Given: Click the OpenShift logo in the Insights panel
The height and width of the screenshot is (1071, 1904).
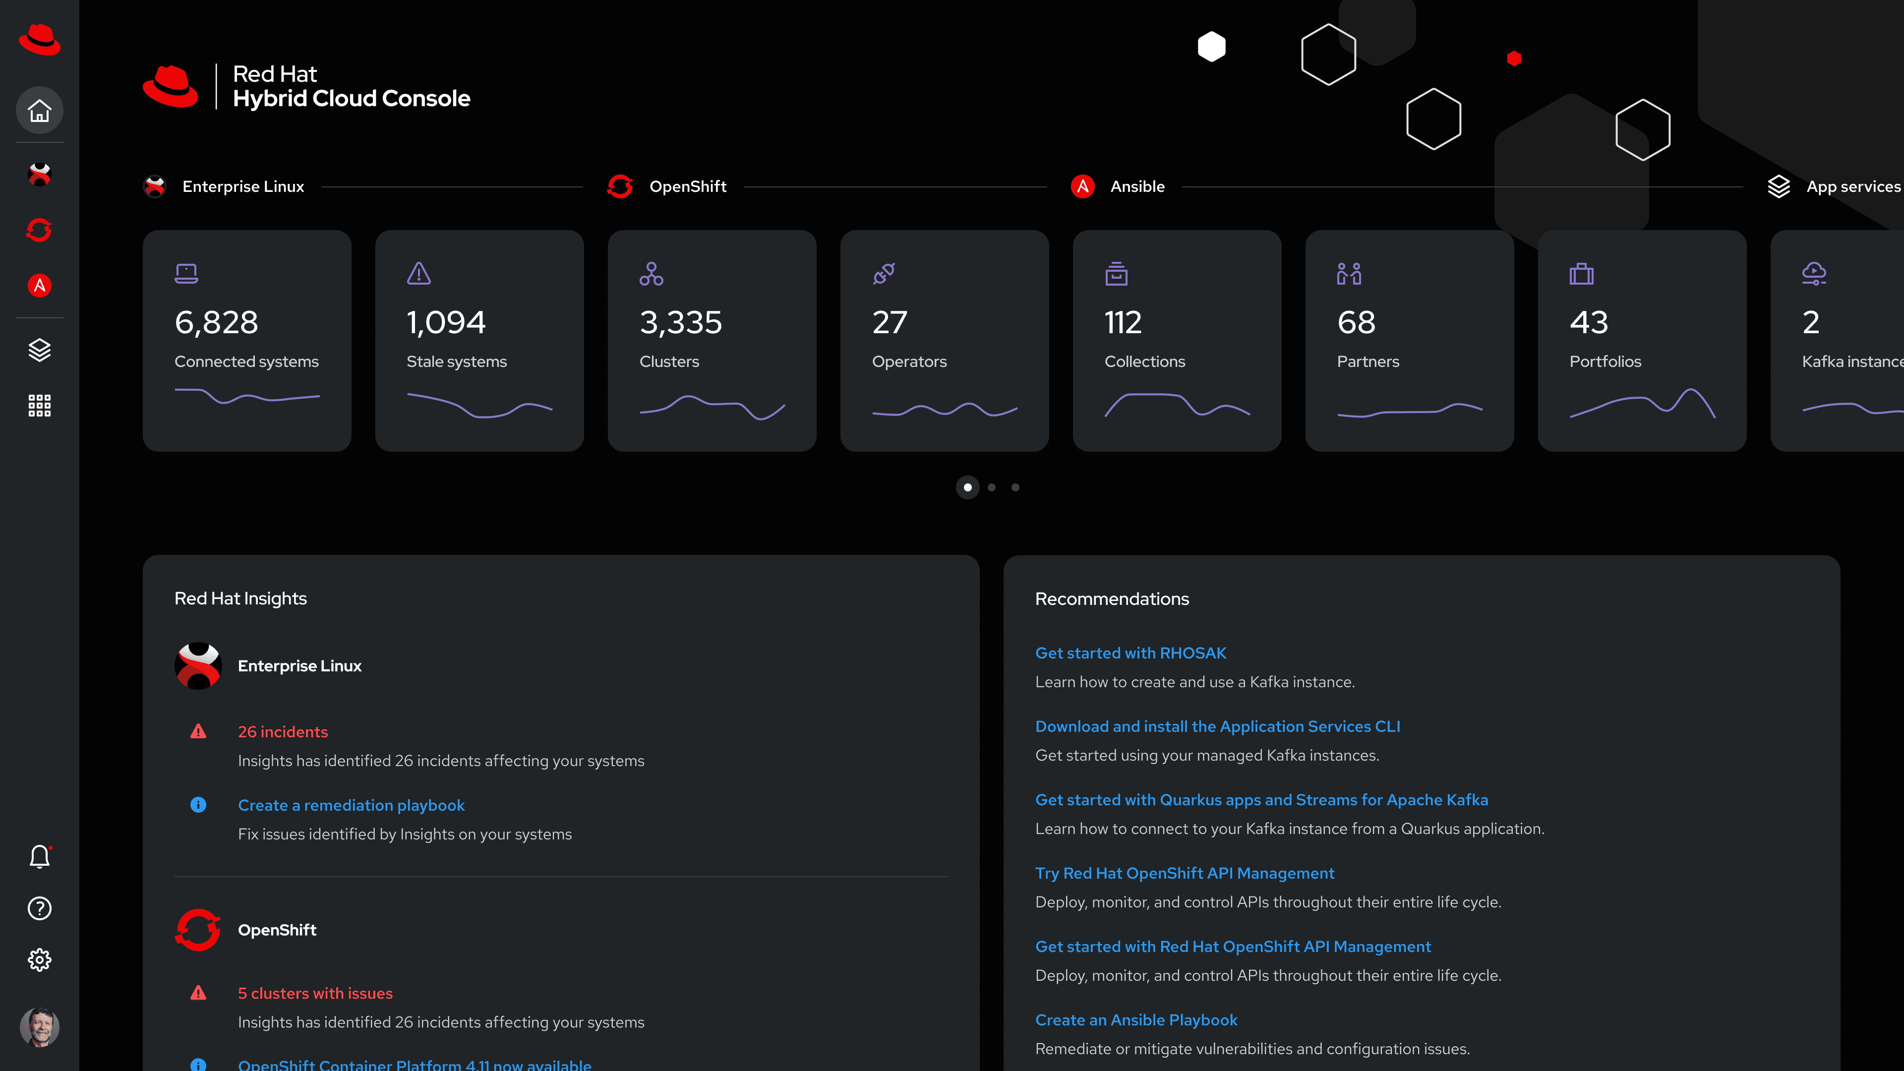Looking at the screenshot, I should pos(198,930).
